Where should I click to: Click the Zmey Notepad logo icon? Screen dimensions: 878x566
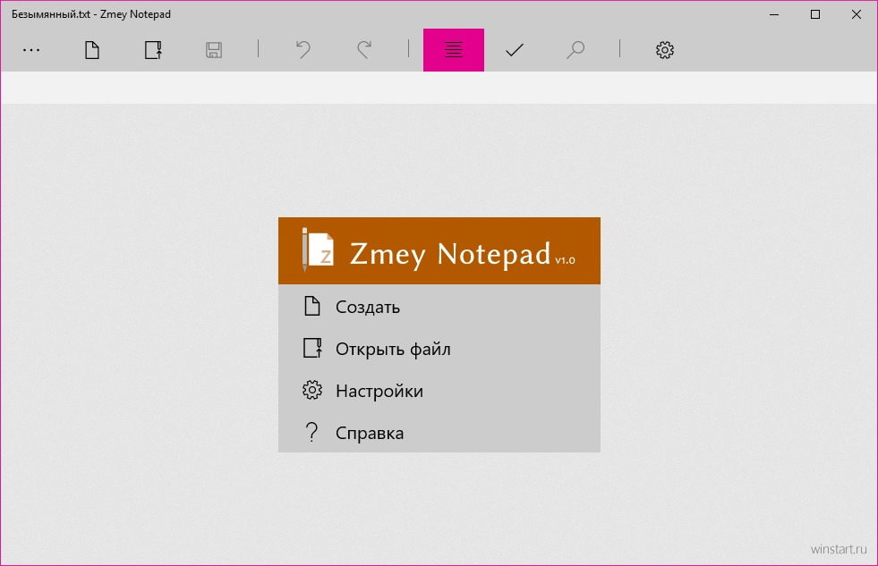coord(318,249)
